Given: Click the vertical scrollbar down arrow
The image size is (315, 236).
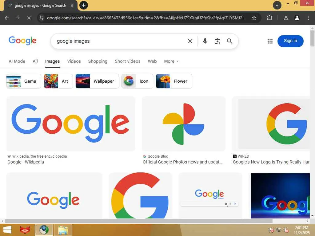Looking at the screenshot, I should [x=312, y=216].
